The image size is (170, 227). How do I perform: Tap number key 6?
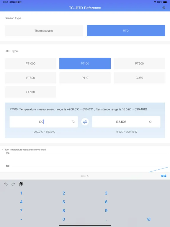[106, 202]
